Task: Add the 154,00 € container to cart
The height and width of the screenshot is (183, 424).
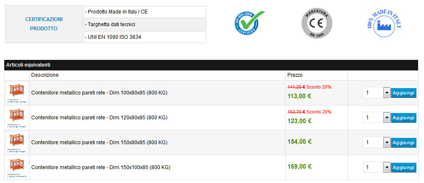Action: click(403, 143)
